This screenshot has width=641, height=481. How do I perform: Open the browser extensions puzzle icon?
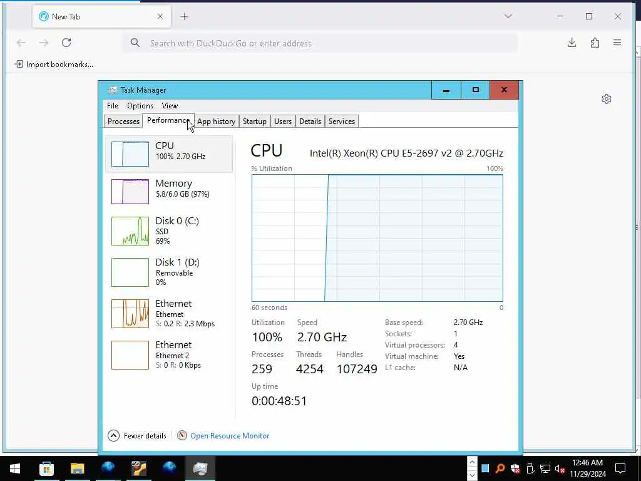pos(595,43)
